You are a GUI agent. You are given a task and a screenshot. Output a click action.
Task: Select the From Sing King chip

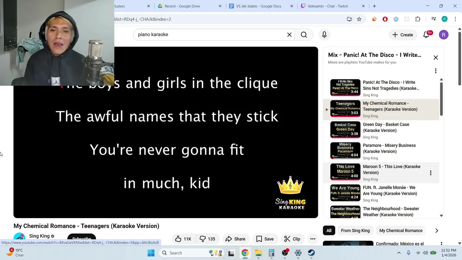[x=355, y=230]
